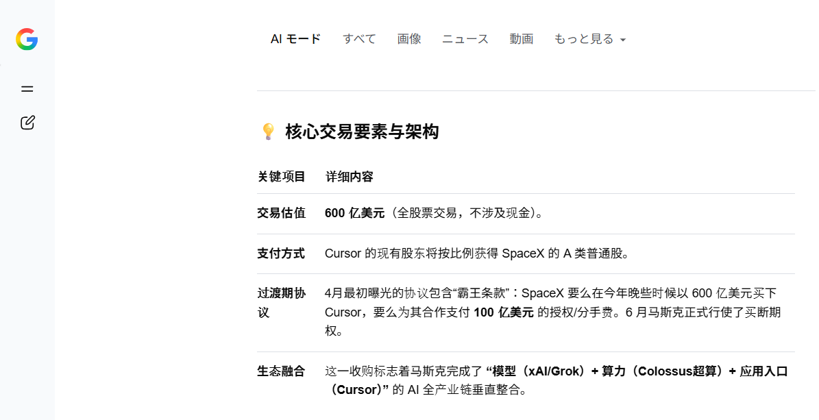This screenshot has width=819, height=420.
Task: Open the 画像 tab
Action: click(x=409, y=39)
